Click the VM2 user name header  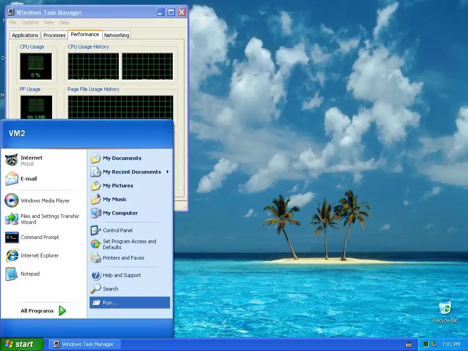[x=17, y=133]
